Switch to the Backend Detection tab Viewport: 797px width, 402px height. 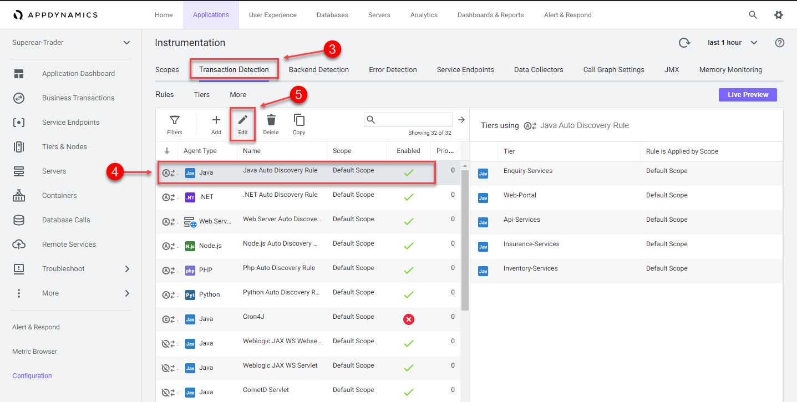(x=319, y=70)
